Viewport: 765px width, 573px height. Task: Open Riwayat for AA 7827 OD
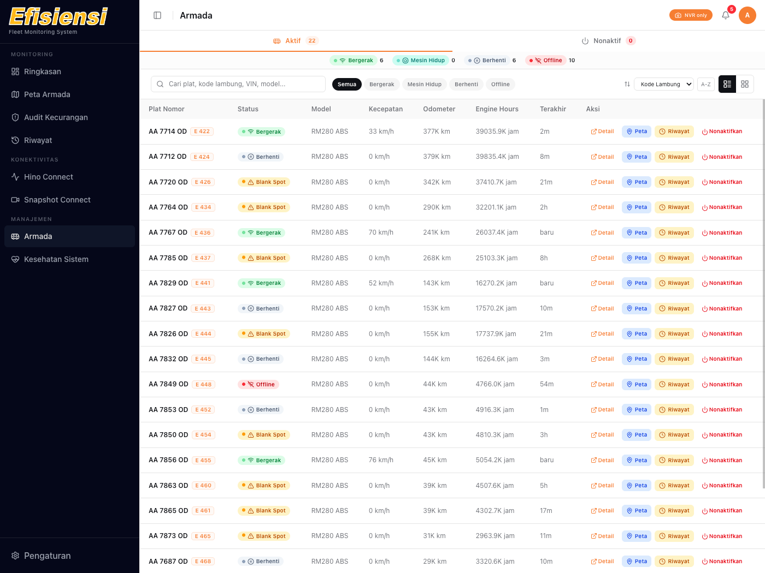pos(674,309)
